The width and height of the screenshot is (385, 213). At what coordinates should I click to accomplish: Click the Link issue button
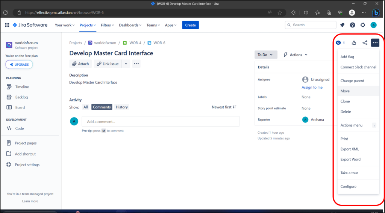[108, 64]
